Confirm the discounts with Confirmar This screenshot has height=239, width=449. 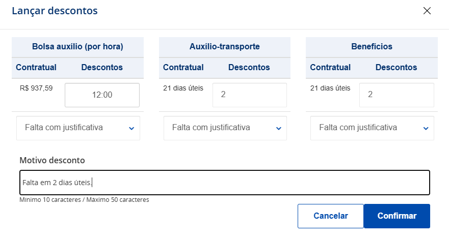pyautogui.click(x=397, y=216)
